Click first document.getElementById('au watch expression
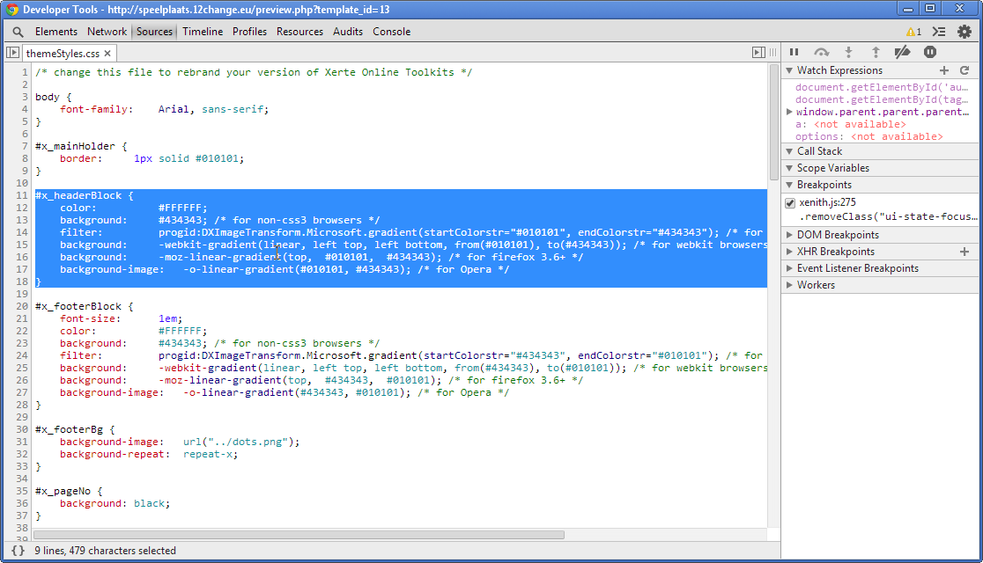The width and height of the screenshot is (983, 563). 882,87
